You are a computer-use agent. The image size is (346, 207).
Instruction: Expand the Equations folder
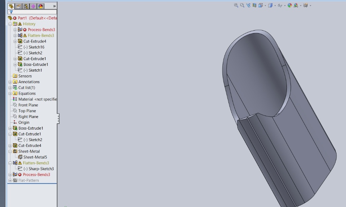(x=10, y=94)
